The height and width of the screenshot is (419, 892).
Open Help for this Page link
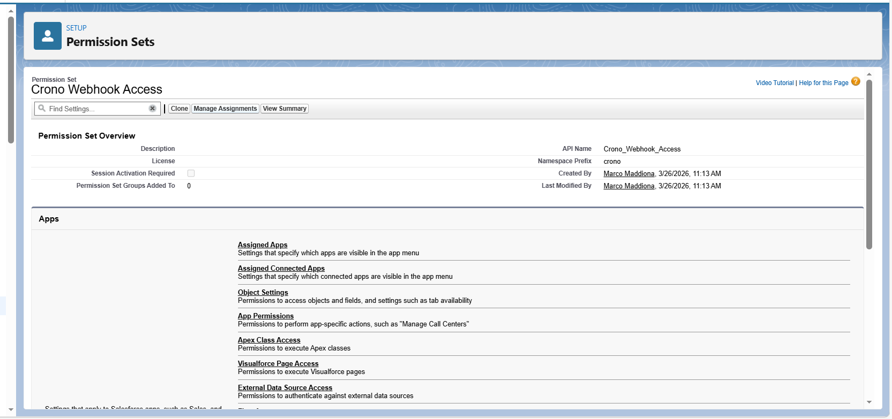click(823, 83)
